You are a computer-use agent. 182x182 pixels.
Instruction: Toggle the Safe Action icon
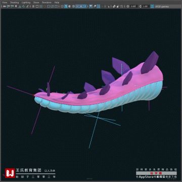[53, 7]
